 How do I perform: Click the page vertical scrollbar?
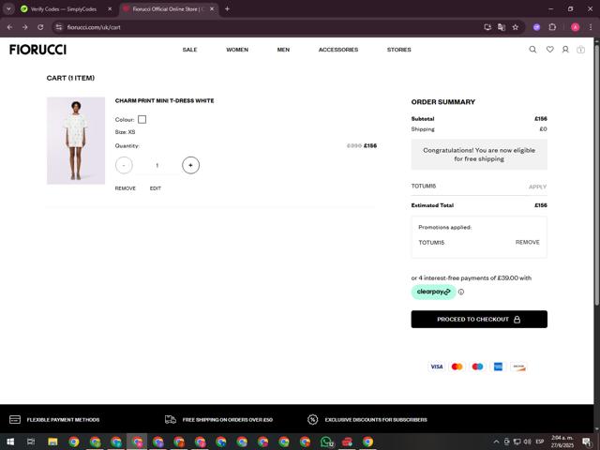point(596,176)
